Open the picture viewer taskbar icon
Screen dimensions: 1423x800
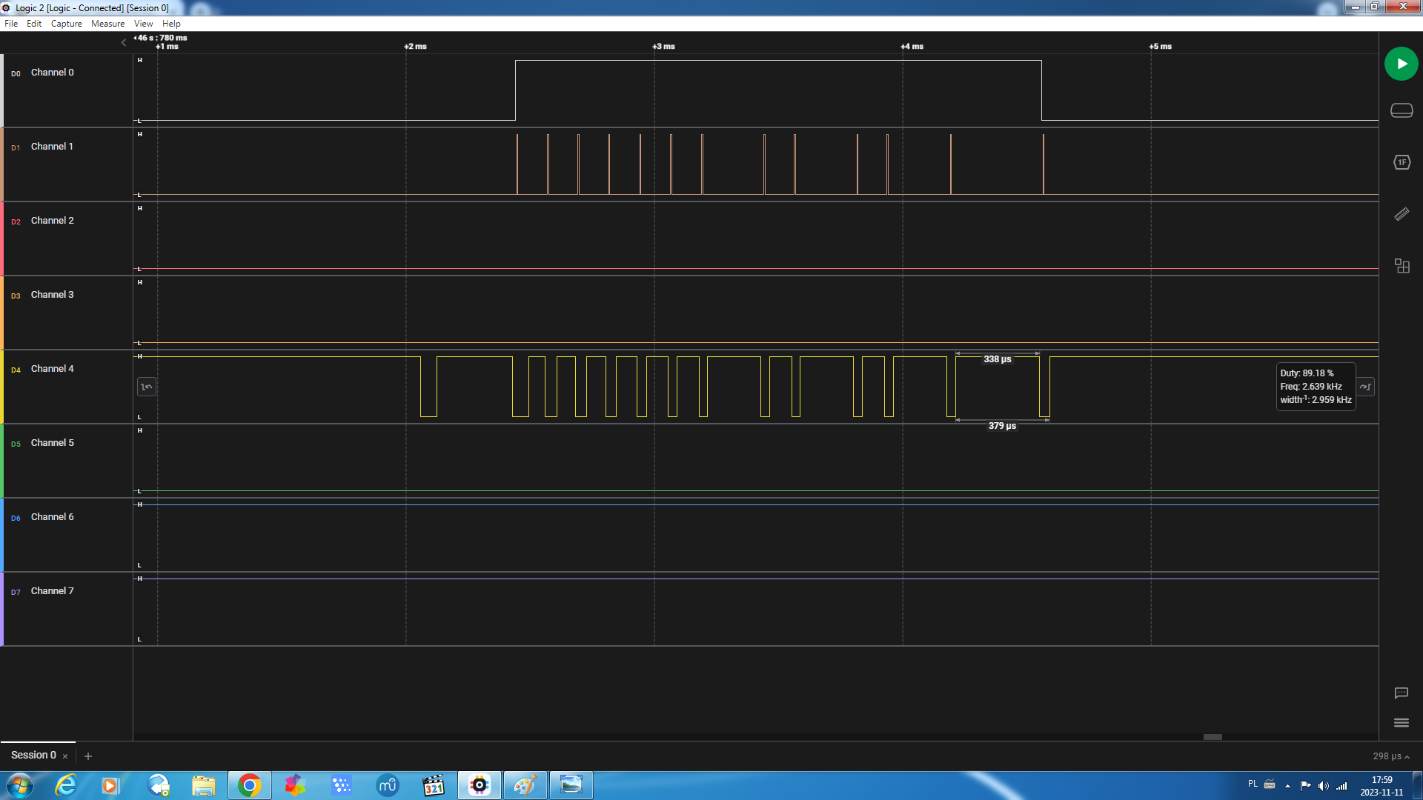tap(571, 785)
